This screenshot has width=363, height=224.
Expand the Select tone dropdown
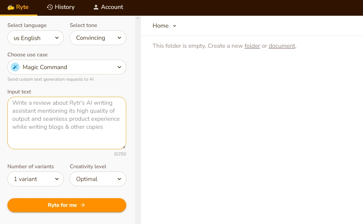98,38
